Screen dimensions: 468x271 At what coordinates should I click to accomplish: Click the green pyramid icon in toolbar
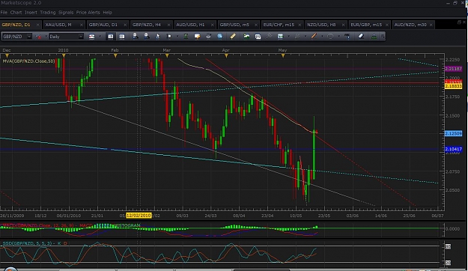374,36
